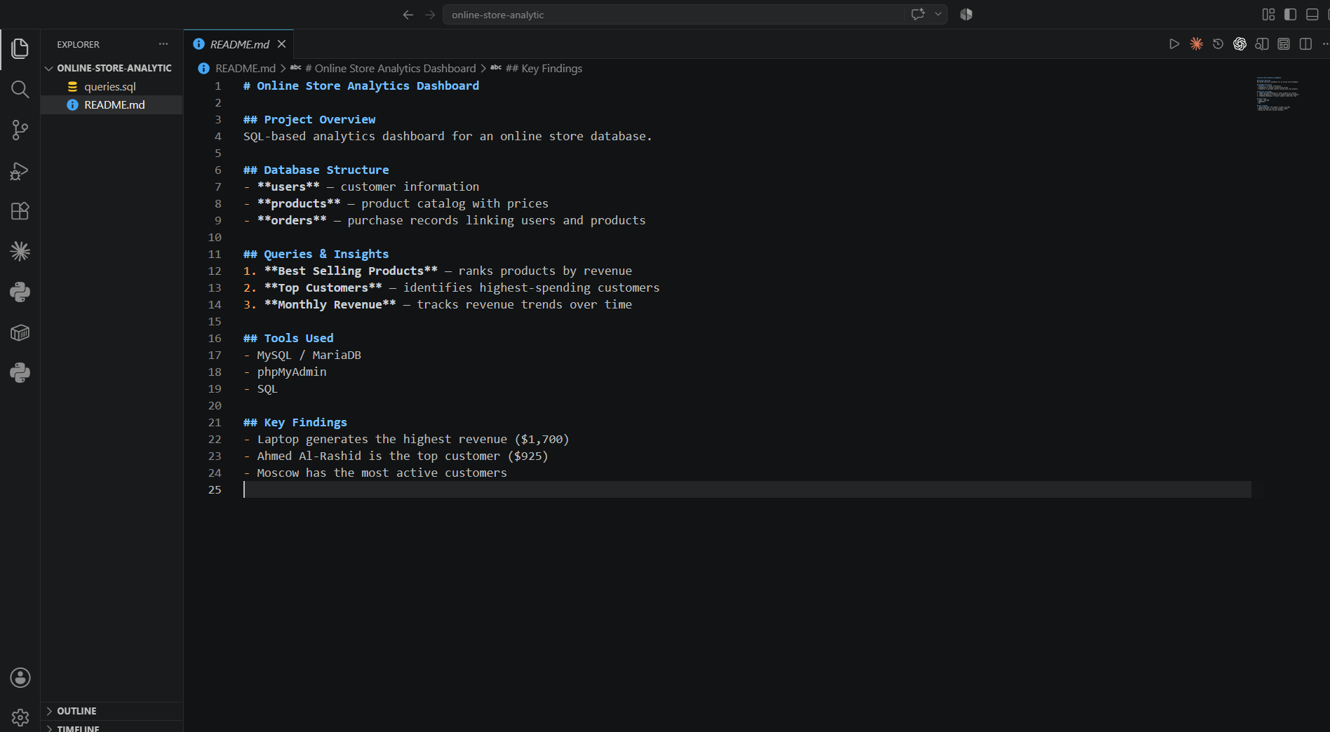1330x732 pixels.
Task: Click the 'Ahmed Al-Rashid is the top customer' line
Action: tap(396, 456)
